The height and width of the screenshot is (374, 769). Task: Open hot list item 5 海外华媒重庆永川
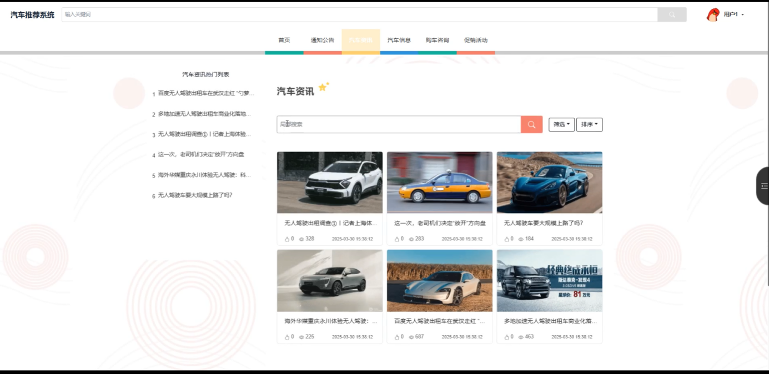click(205, 175)
